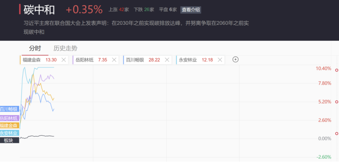Open 百川畅银 28.22 stock chip

[143, 60]
